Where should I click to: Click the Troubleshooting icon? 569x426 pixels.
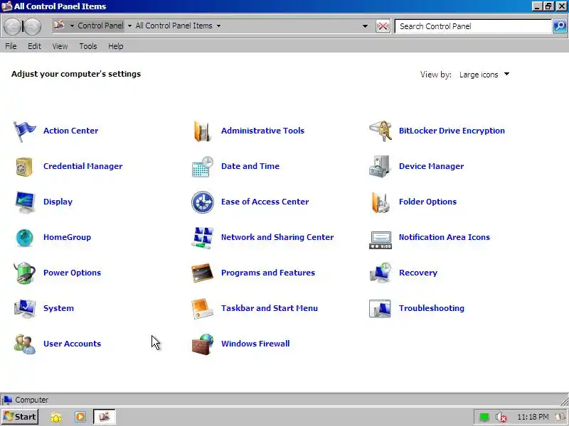tap(381, 309)
